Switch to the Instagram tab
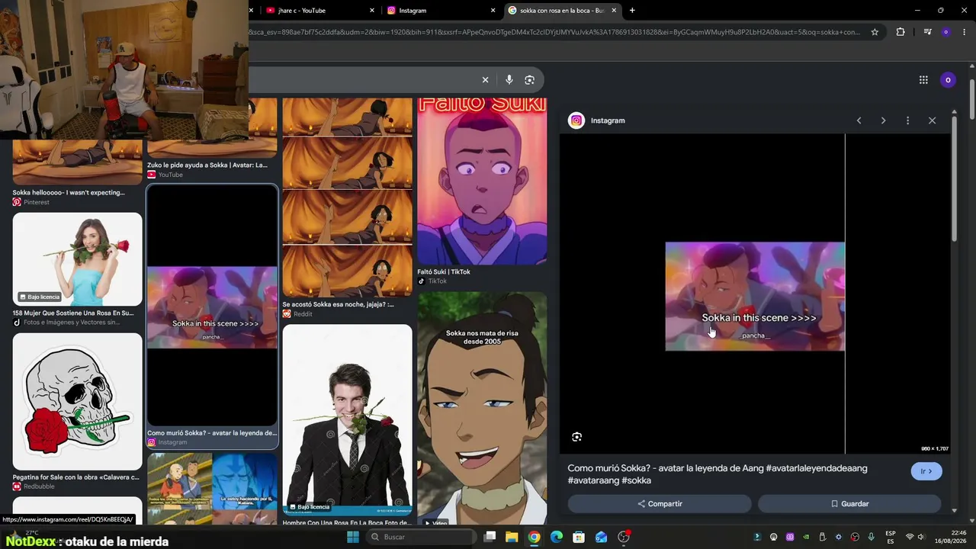This screenshot has height=549, width=976. click(441, 11)
